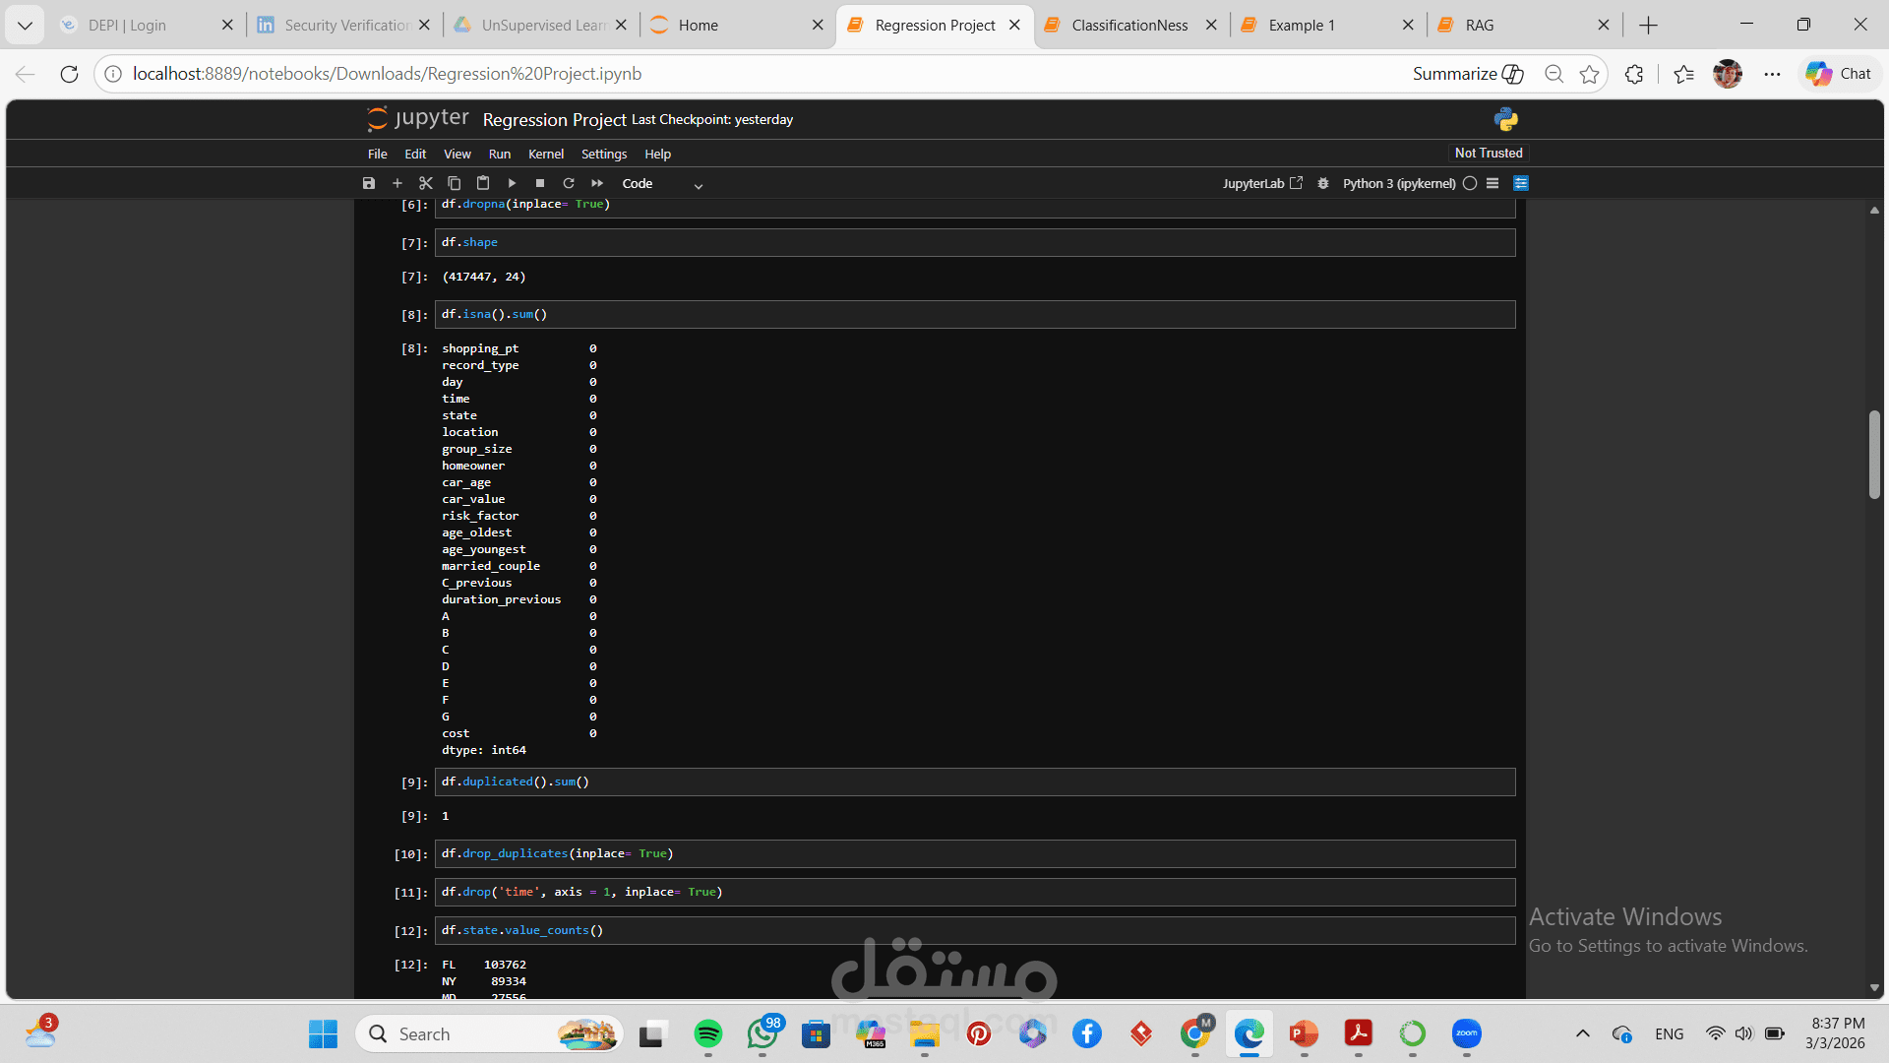Screen dimensions: 1889x1063
Task: Open the table of contents icon
Action: pyautogui.click(x=1493, y=183)
